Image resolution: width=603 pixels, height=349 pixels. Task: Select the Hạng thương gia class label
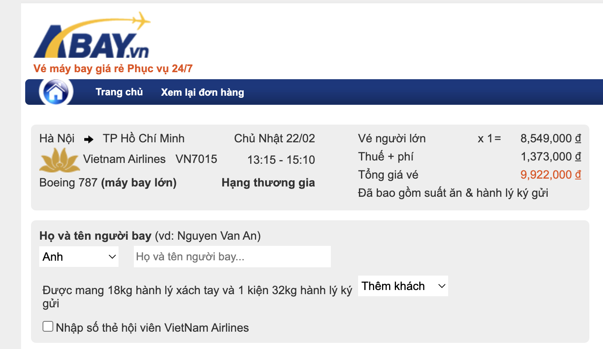(x=268, y=182)
